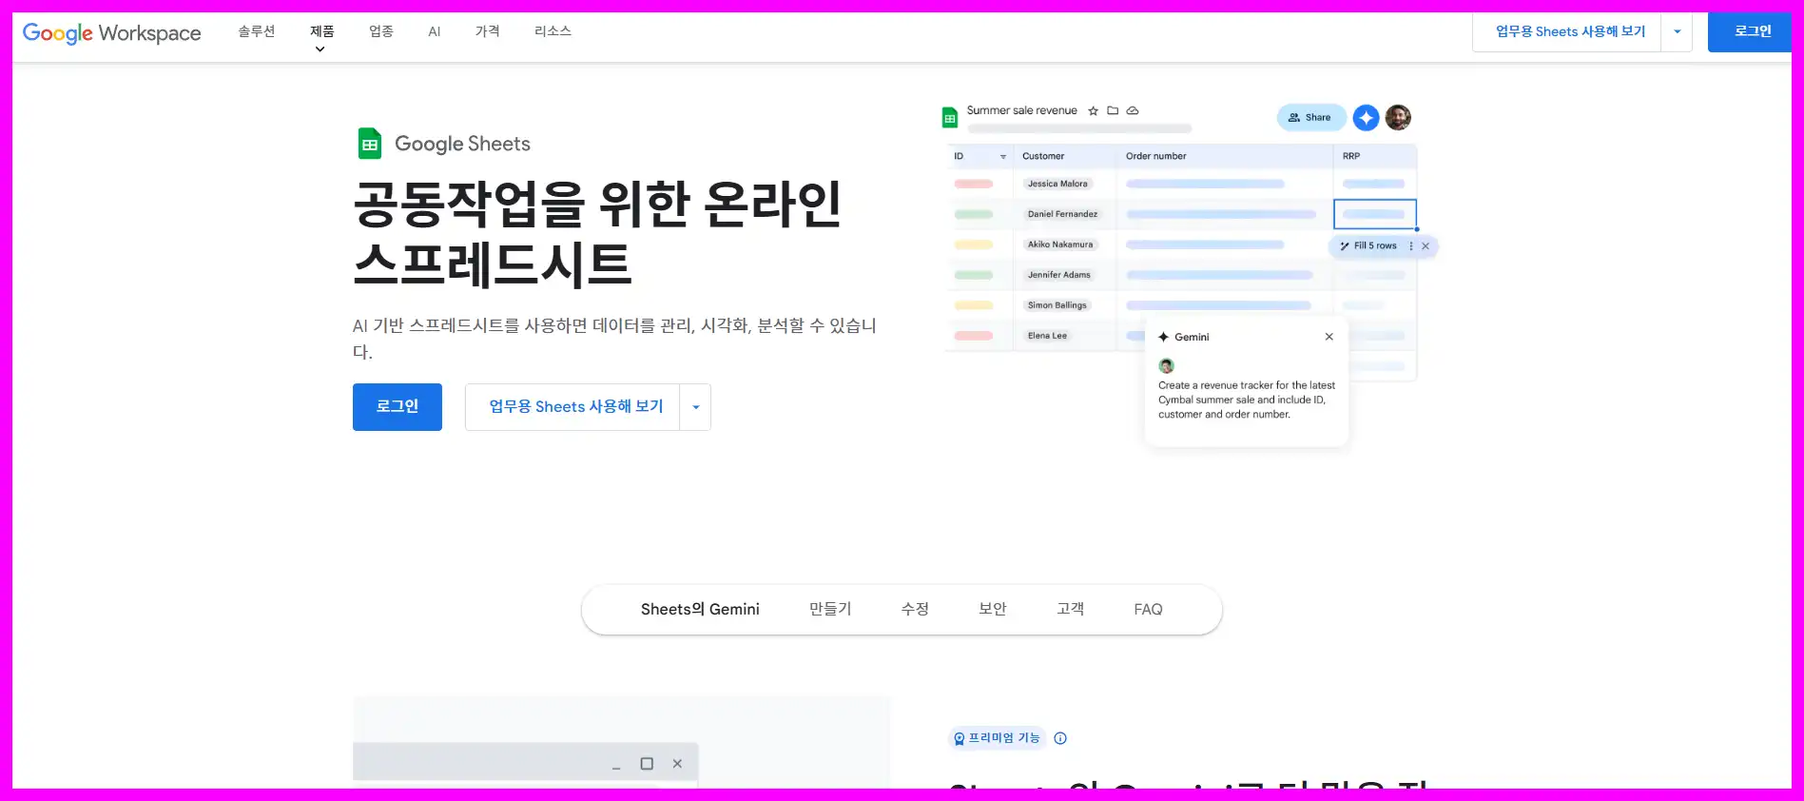Screen dimensions: 1804x801
Task: Click the blue Gemini sparkle icon
Action: [x=1367, y=118]
